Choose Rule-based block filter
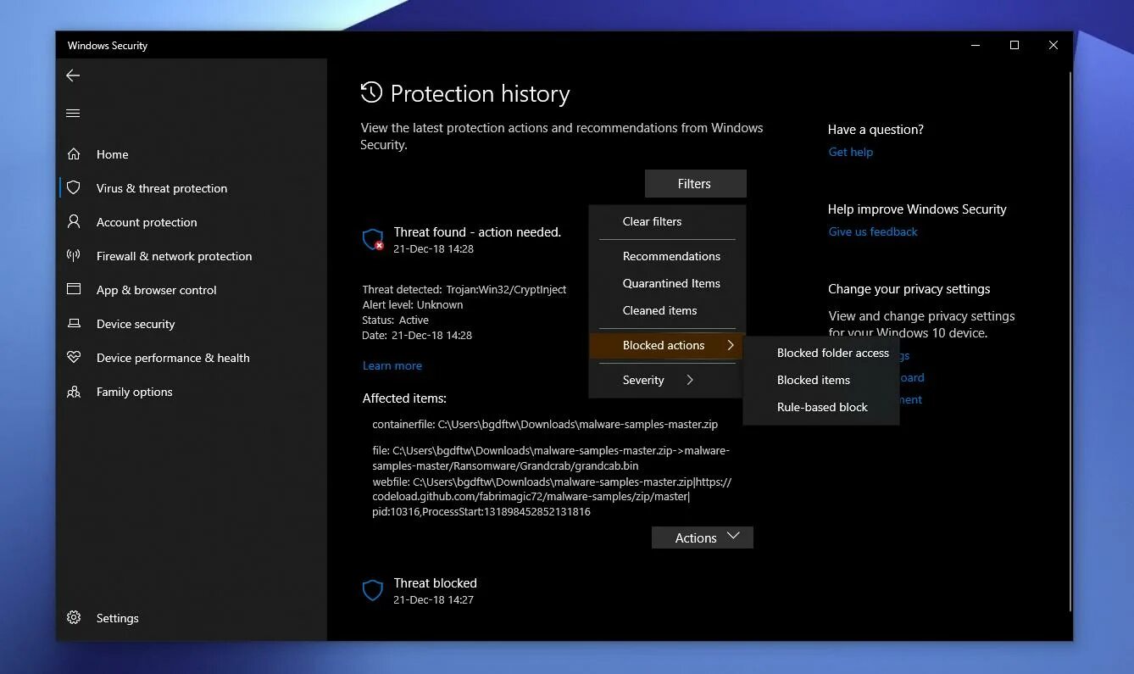The image size is (1134, 674). coord(820,407)
